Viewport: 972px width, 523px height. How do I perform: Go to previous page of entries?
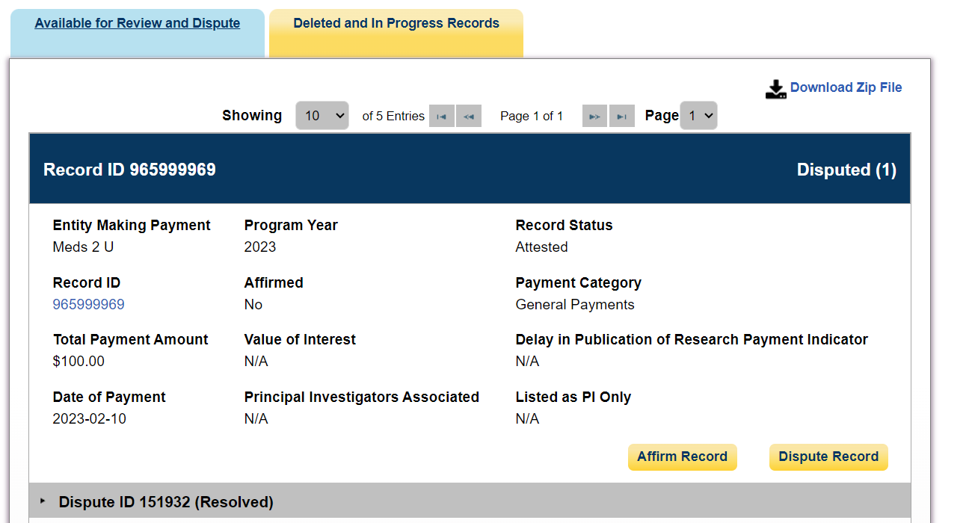click(469, 116)
